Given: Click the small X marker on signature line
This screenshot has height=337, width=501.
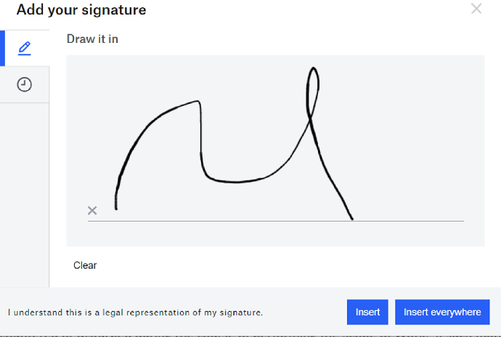Looking at the screenshot, I should click(92, 211).
